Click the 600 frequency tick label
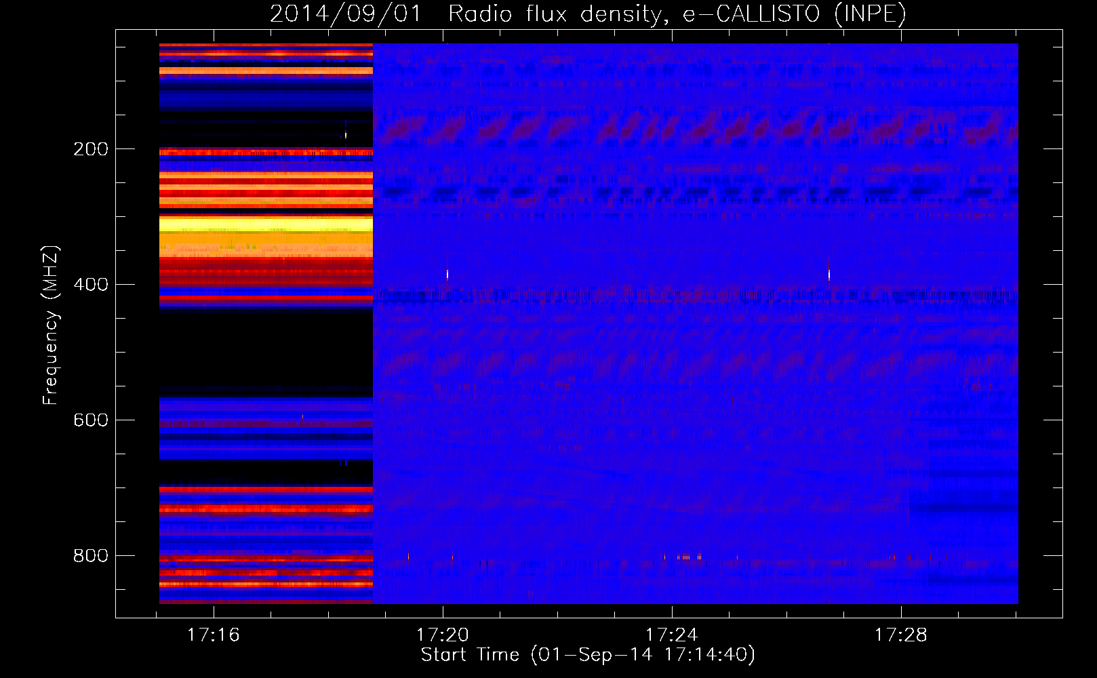Image resolution: width=1097 pixels, height=678 pixels. pos(91,420)
